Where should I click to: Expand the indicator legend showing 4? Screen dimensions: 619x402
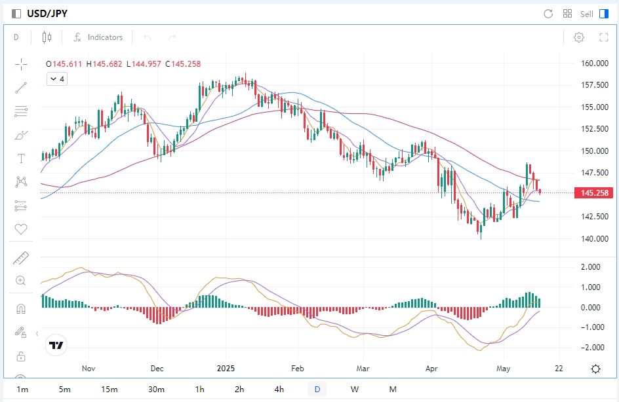click(57, 79)
